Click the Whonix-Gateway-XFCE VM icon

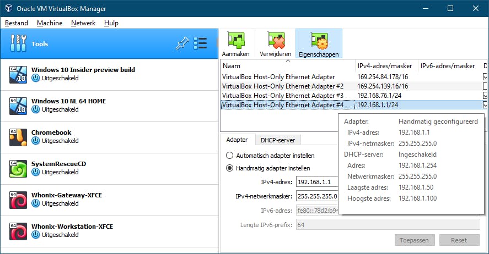click(18, 200)
